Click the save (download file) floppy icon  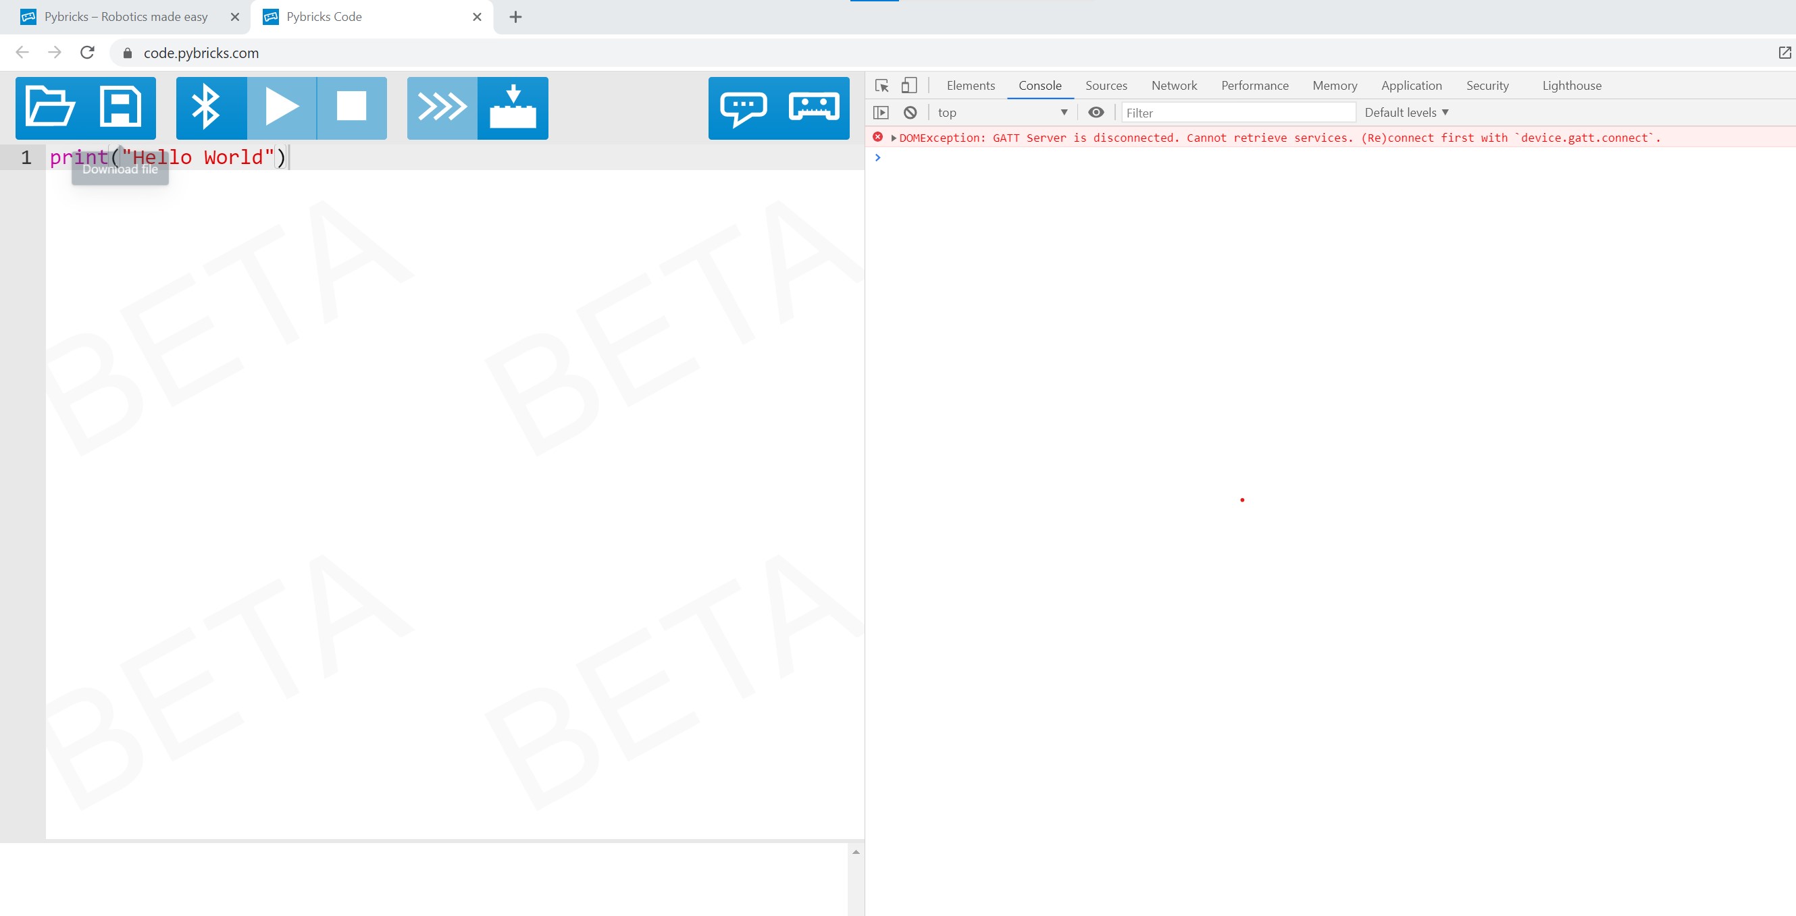click(x=121, y=107)
